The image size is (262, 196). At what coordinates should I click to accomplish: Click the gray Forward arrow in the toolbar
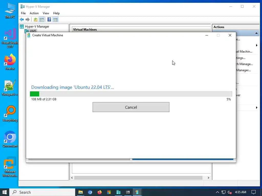point(28,19)
